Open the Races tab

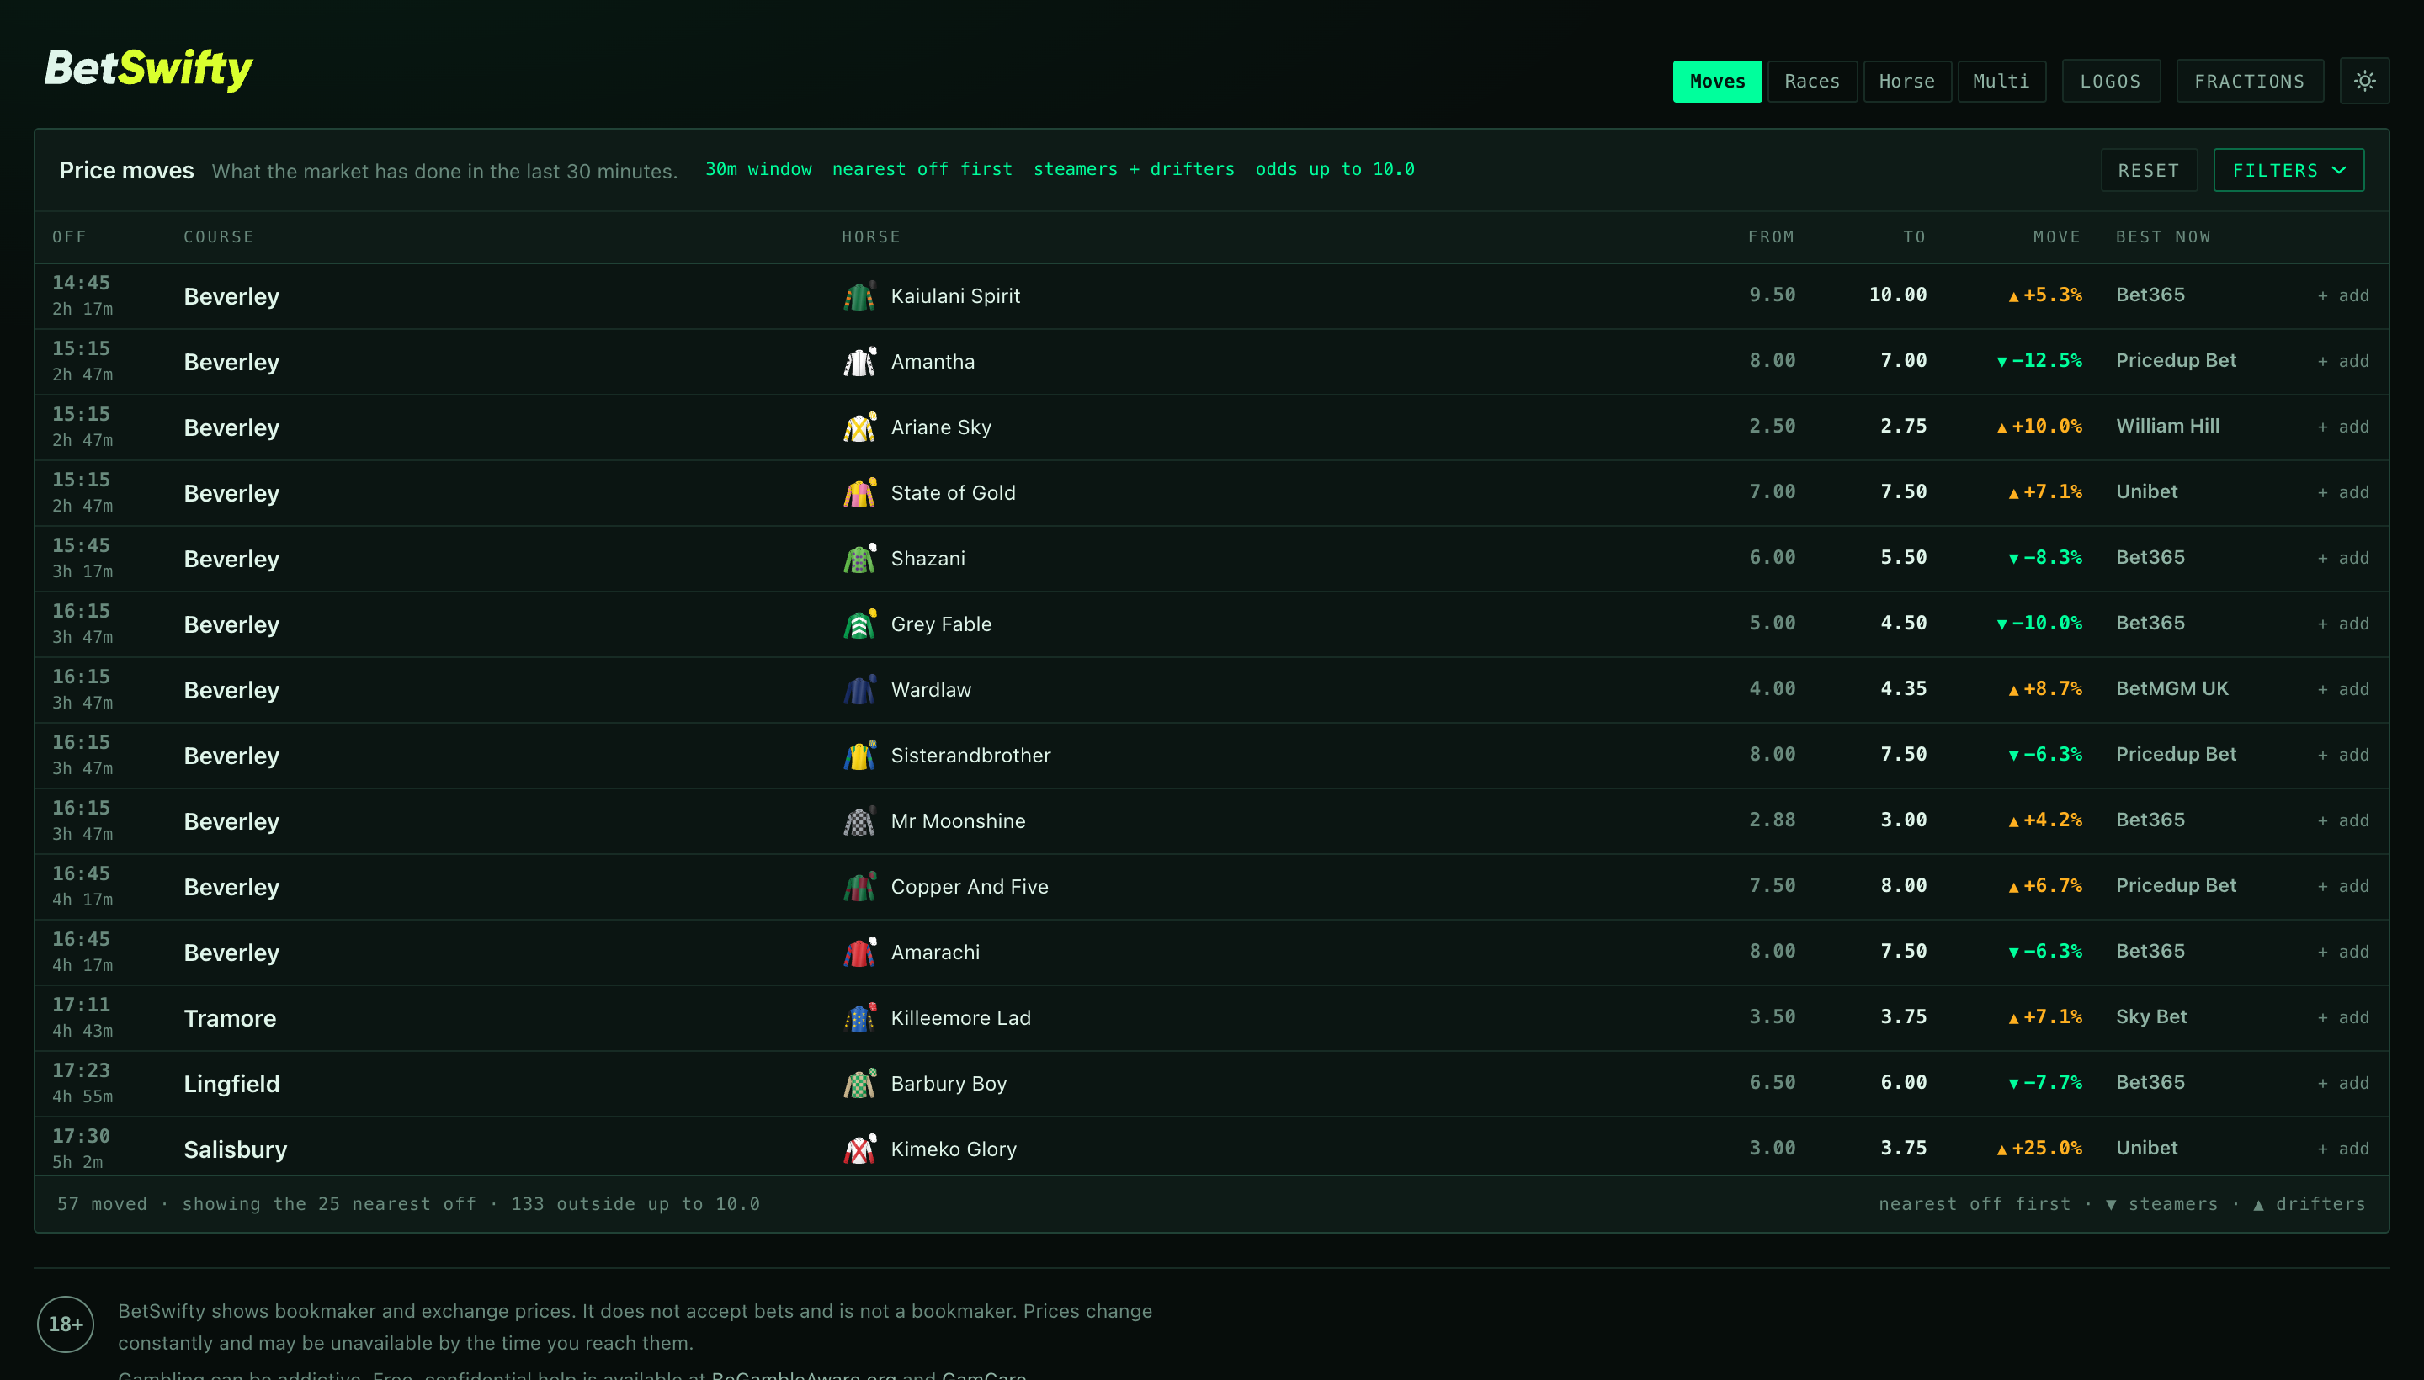click(x=1811, y=82)
